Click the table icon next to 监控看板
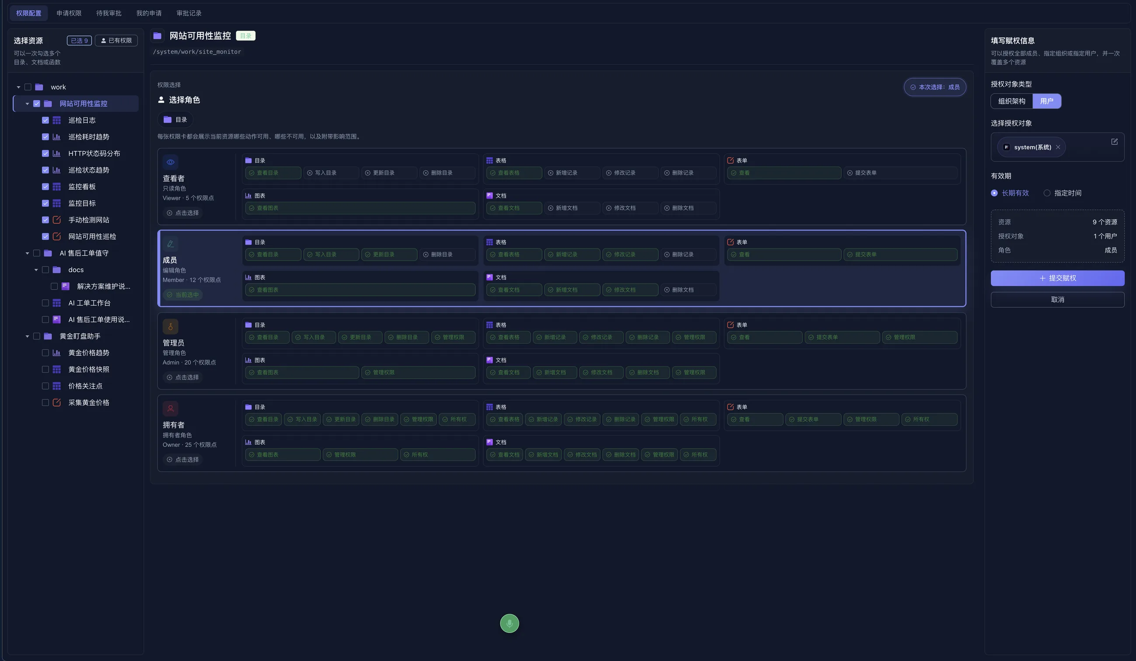This screenshot has height=661, width=1136. point(57,187)
